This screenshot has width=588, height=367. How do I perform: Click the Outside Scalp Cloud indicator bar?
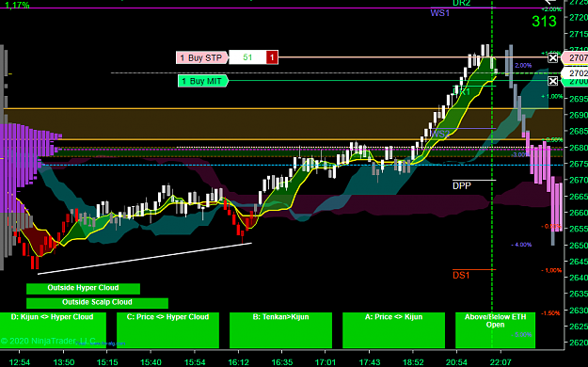point(97,302)
